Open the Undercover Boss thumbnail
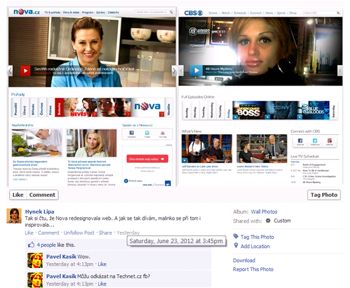The image size is (350, 288). (x=249, y=110)
